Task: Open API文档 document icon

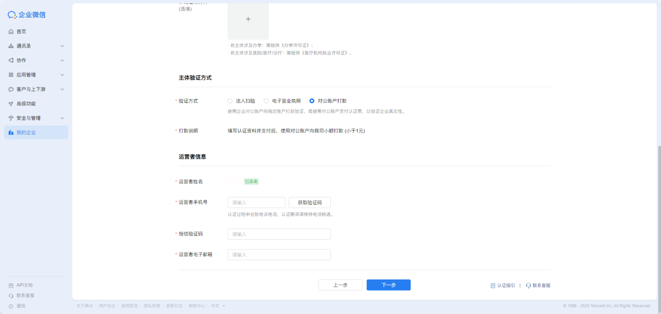Action: click(11, 285)
